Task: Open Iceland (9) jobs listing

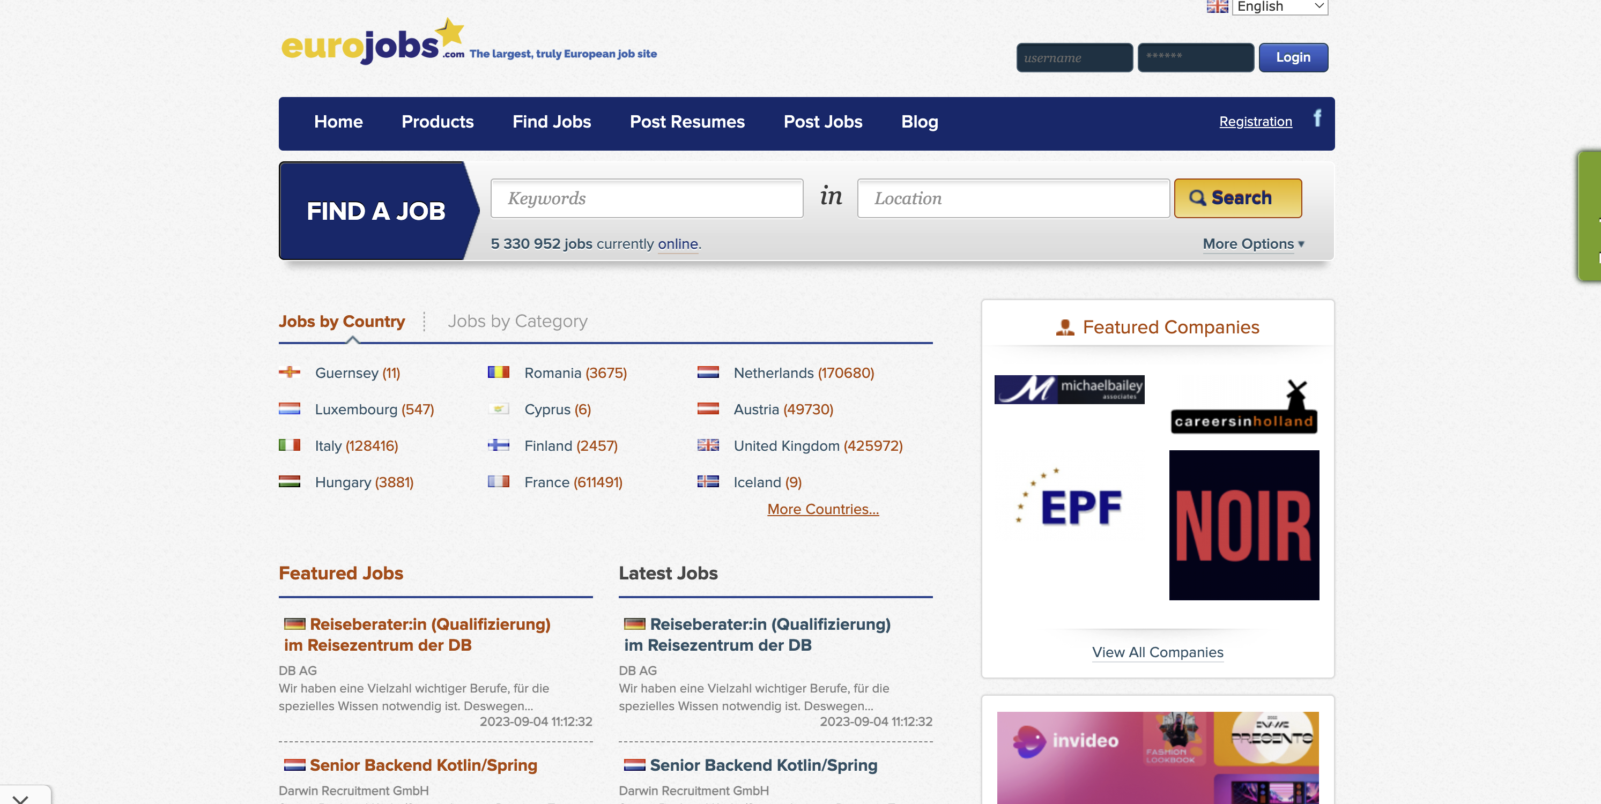Action: point(768,482)
